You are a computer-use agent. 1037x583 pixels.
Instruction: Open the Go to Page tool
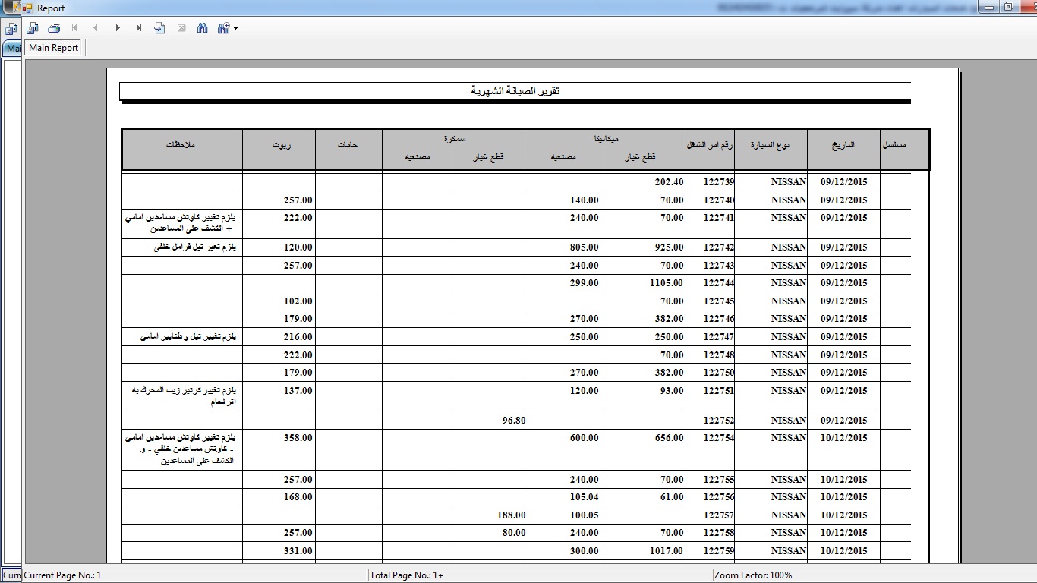click(x=159, y=28)
